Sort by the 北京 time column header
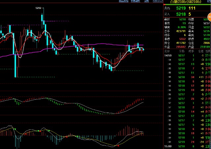The width and height of the screenshot is (211, 149). coord(168,52)
